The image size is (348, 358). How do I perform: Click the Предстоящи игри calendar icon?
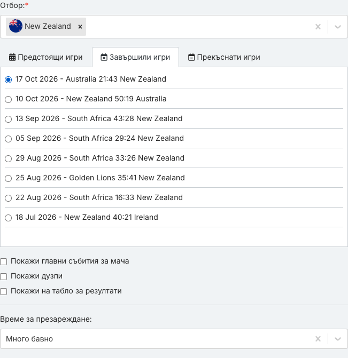pos(12,57)
